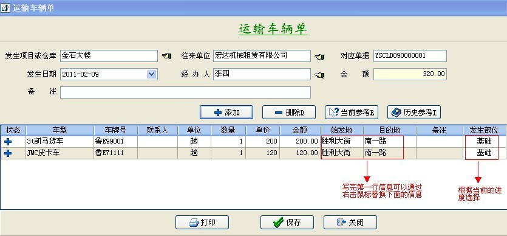Click the 金额 column header in table
The width and height of the screenshot is (507, 236).
301,130
